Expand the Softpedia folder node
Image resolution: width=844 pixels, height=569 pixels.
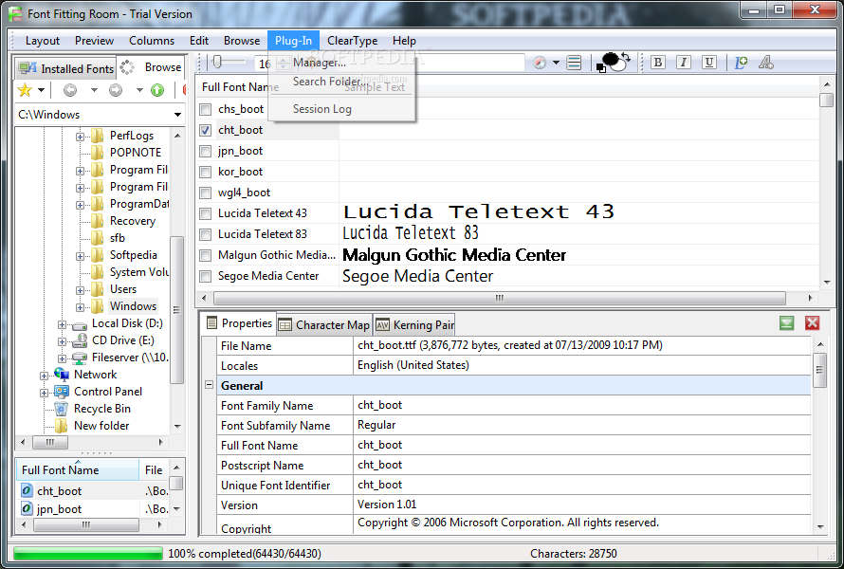[80, 256]
